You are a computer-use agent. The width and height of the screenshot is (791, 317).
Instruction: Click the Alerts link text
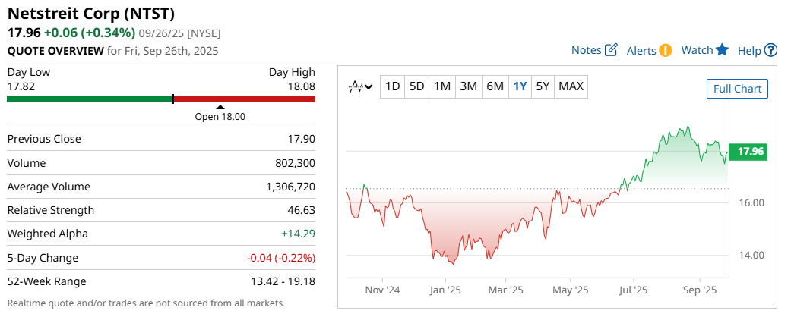641,50
